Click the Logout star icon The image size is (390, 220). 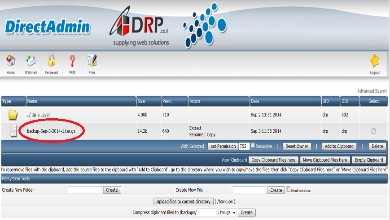(375, 61)
